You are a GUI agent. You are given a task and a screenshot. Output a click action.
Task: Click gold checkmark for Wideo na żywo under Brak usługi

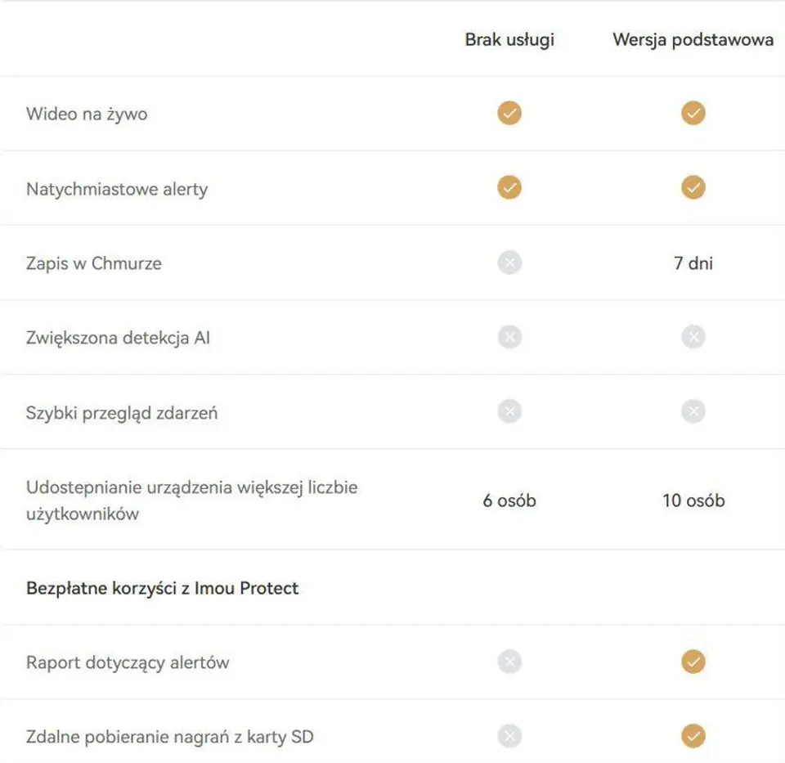click(509, 113)
